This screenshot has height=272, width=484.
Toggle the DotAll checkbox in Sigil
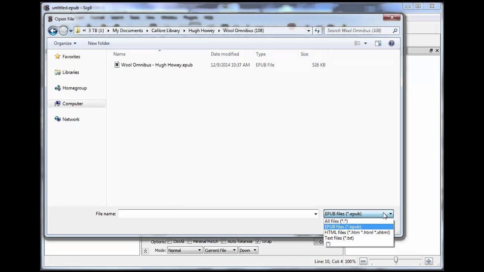170,241
